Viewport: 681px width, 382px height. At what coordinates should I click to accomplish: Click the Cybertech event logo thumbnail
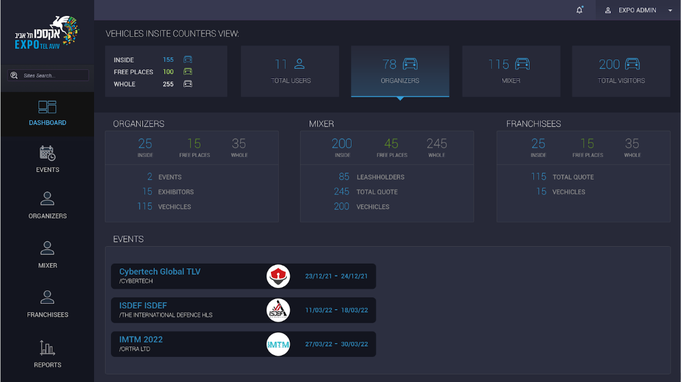(x=278, y=276)
